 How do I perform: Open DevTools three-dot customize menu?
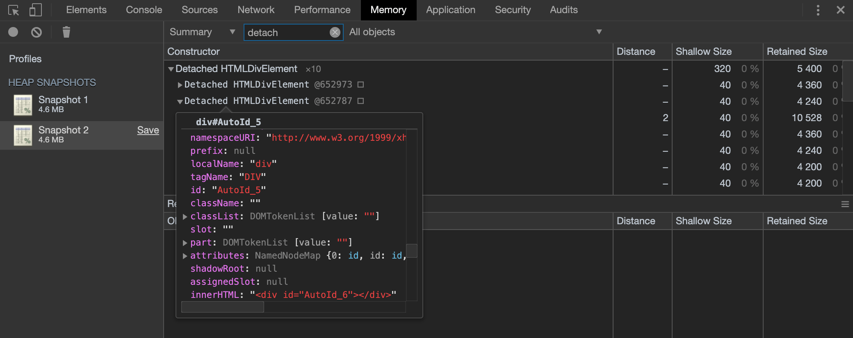pos(818,10)
